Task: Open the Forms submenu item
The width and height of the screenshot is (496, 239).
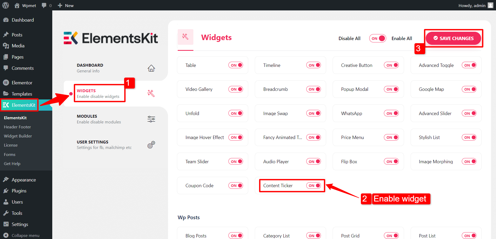Action: (10, 154)
